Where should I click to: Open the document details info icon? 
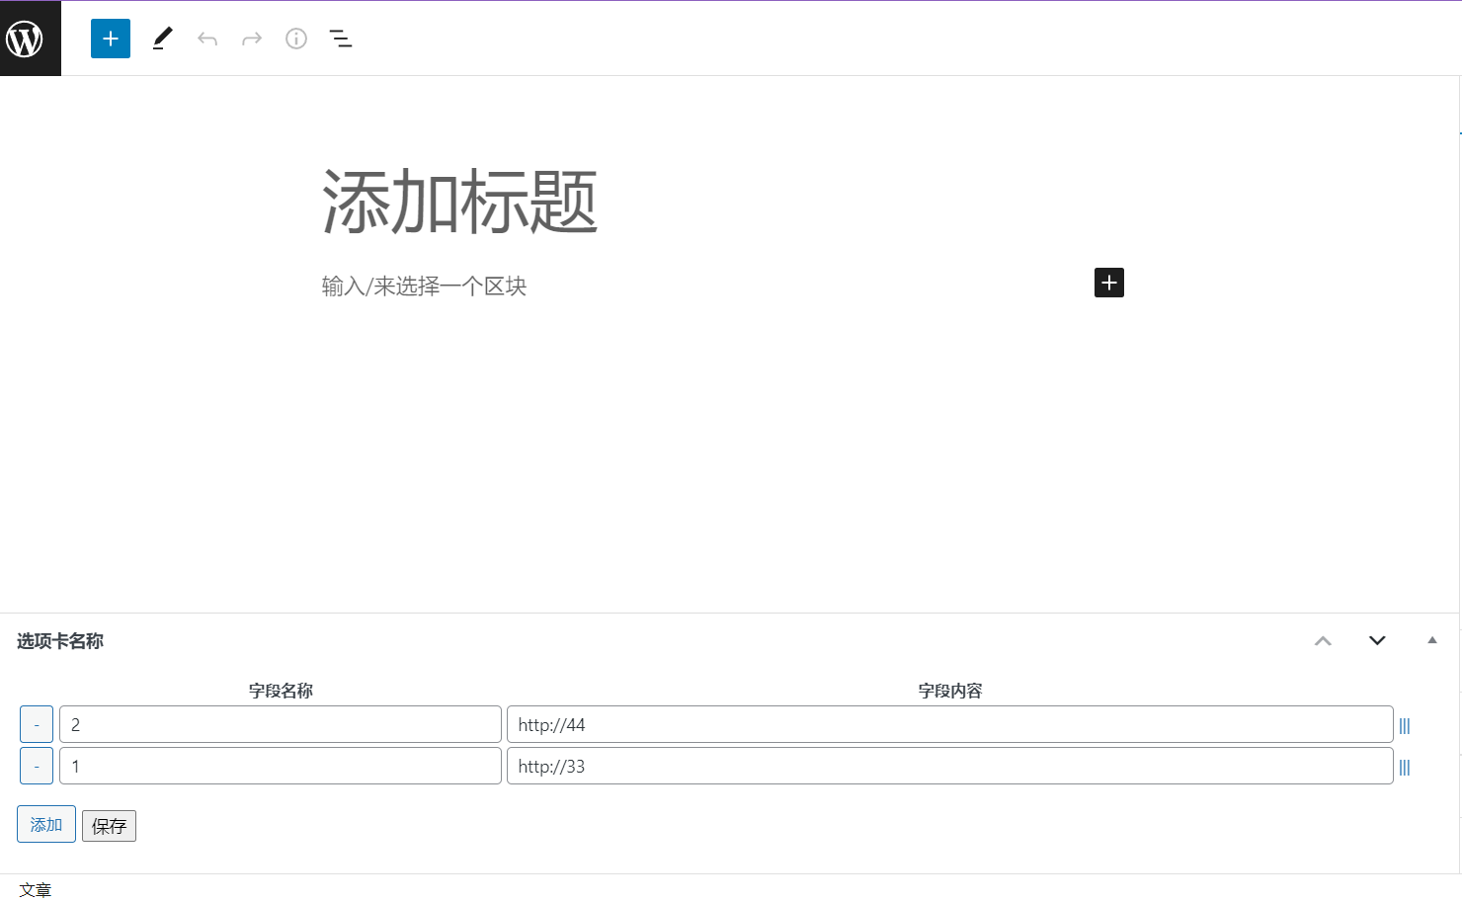[296, 39]
